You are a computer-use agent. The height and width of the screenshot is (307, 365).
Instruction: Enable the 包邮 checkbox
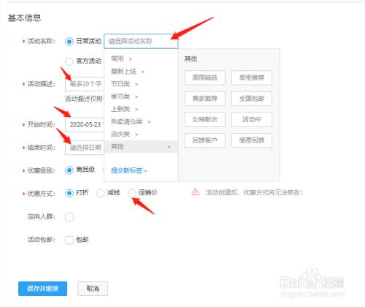[x=69, y=240]
